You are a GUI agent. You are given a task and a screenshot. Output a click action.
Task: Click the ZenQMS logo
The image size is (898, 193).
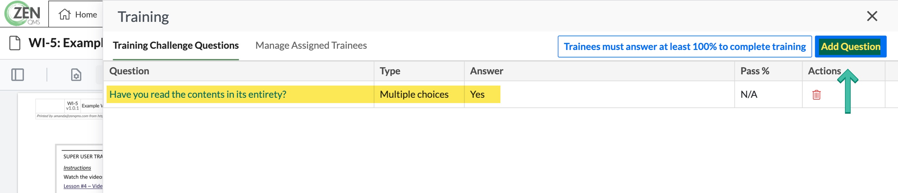click(23, 13)
